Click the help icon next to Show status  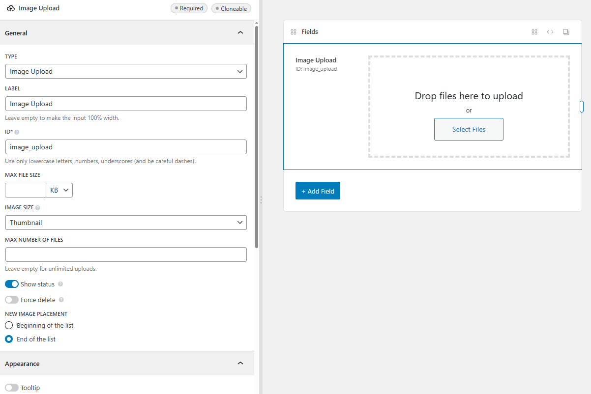tap(60, 284)
